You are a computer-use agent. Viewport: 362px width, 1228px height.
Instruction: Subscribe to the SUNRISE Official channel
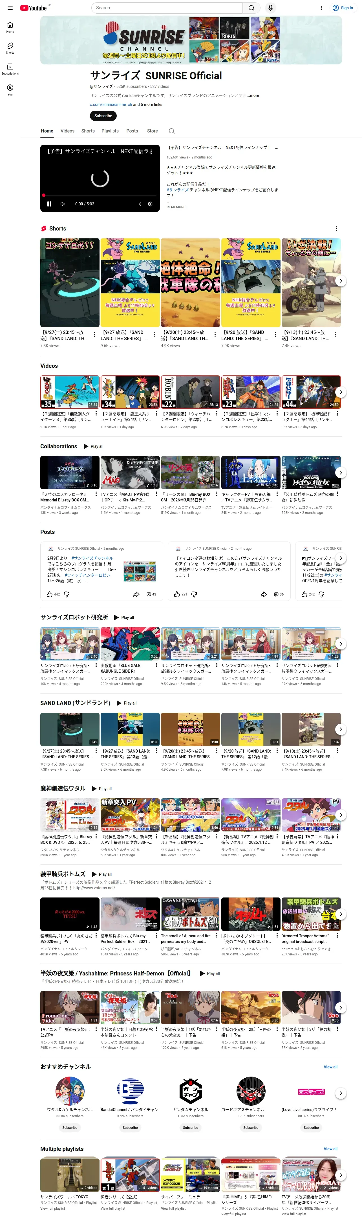(x=103, y=116)
